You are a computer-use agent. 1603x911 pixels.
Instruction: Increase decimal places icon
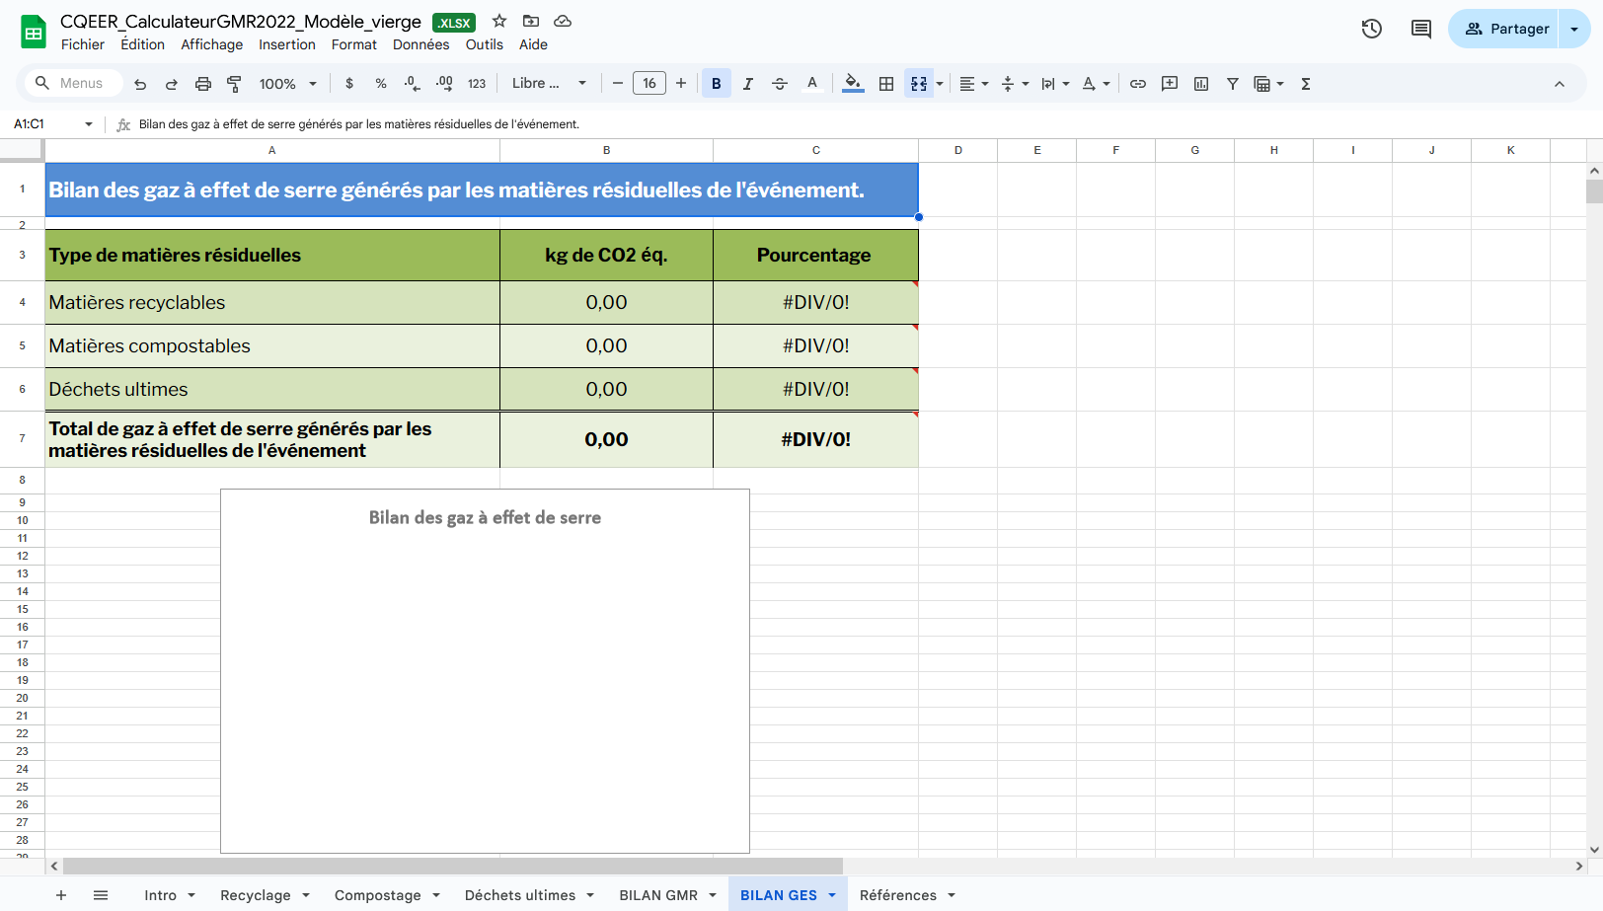444,84
